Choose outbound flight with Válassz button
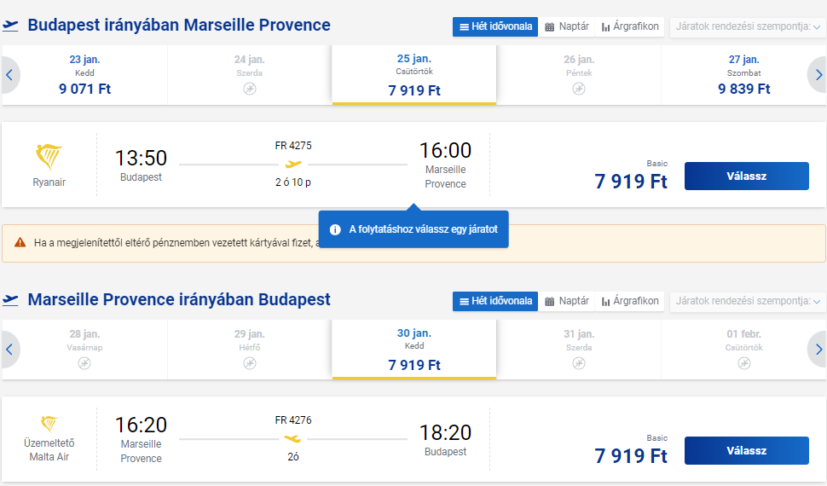The image size is (827, 486). (746, 176)
